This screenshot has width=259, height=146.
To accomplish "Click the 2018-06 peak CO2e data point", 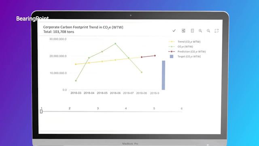I will (115, 44).
